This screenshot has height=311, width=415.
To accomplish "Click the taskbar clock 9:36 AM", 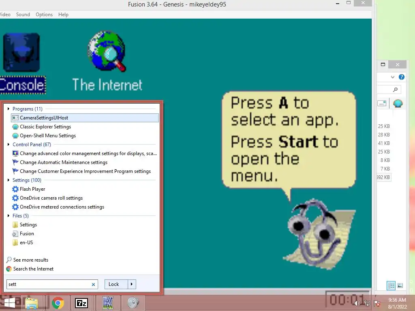I will tap(397, 300).
